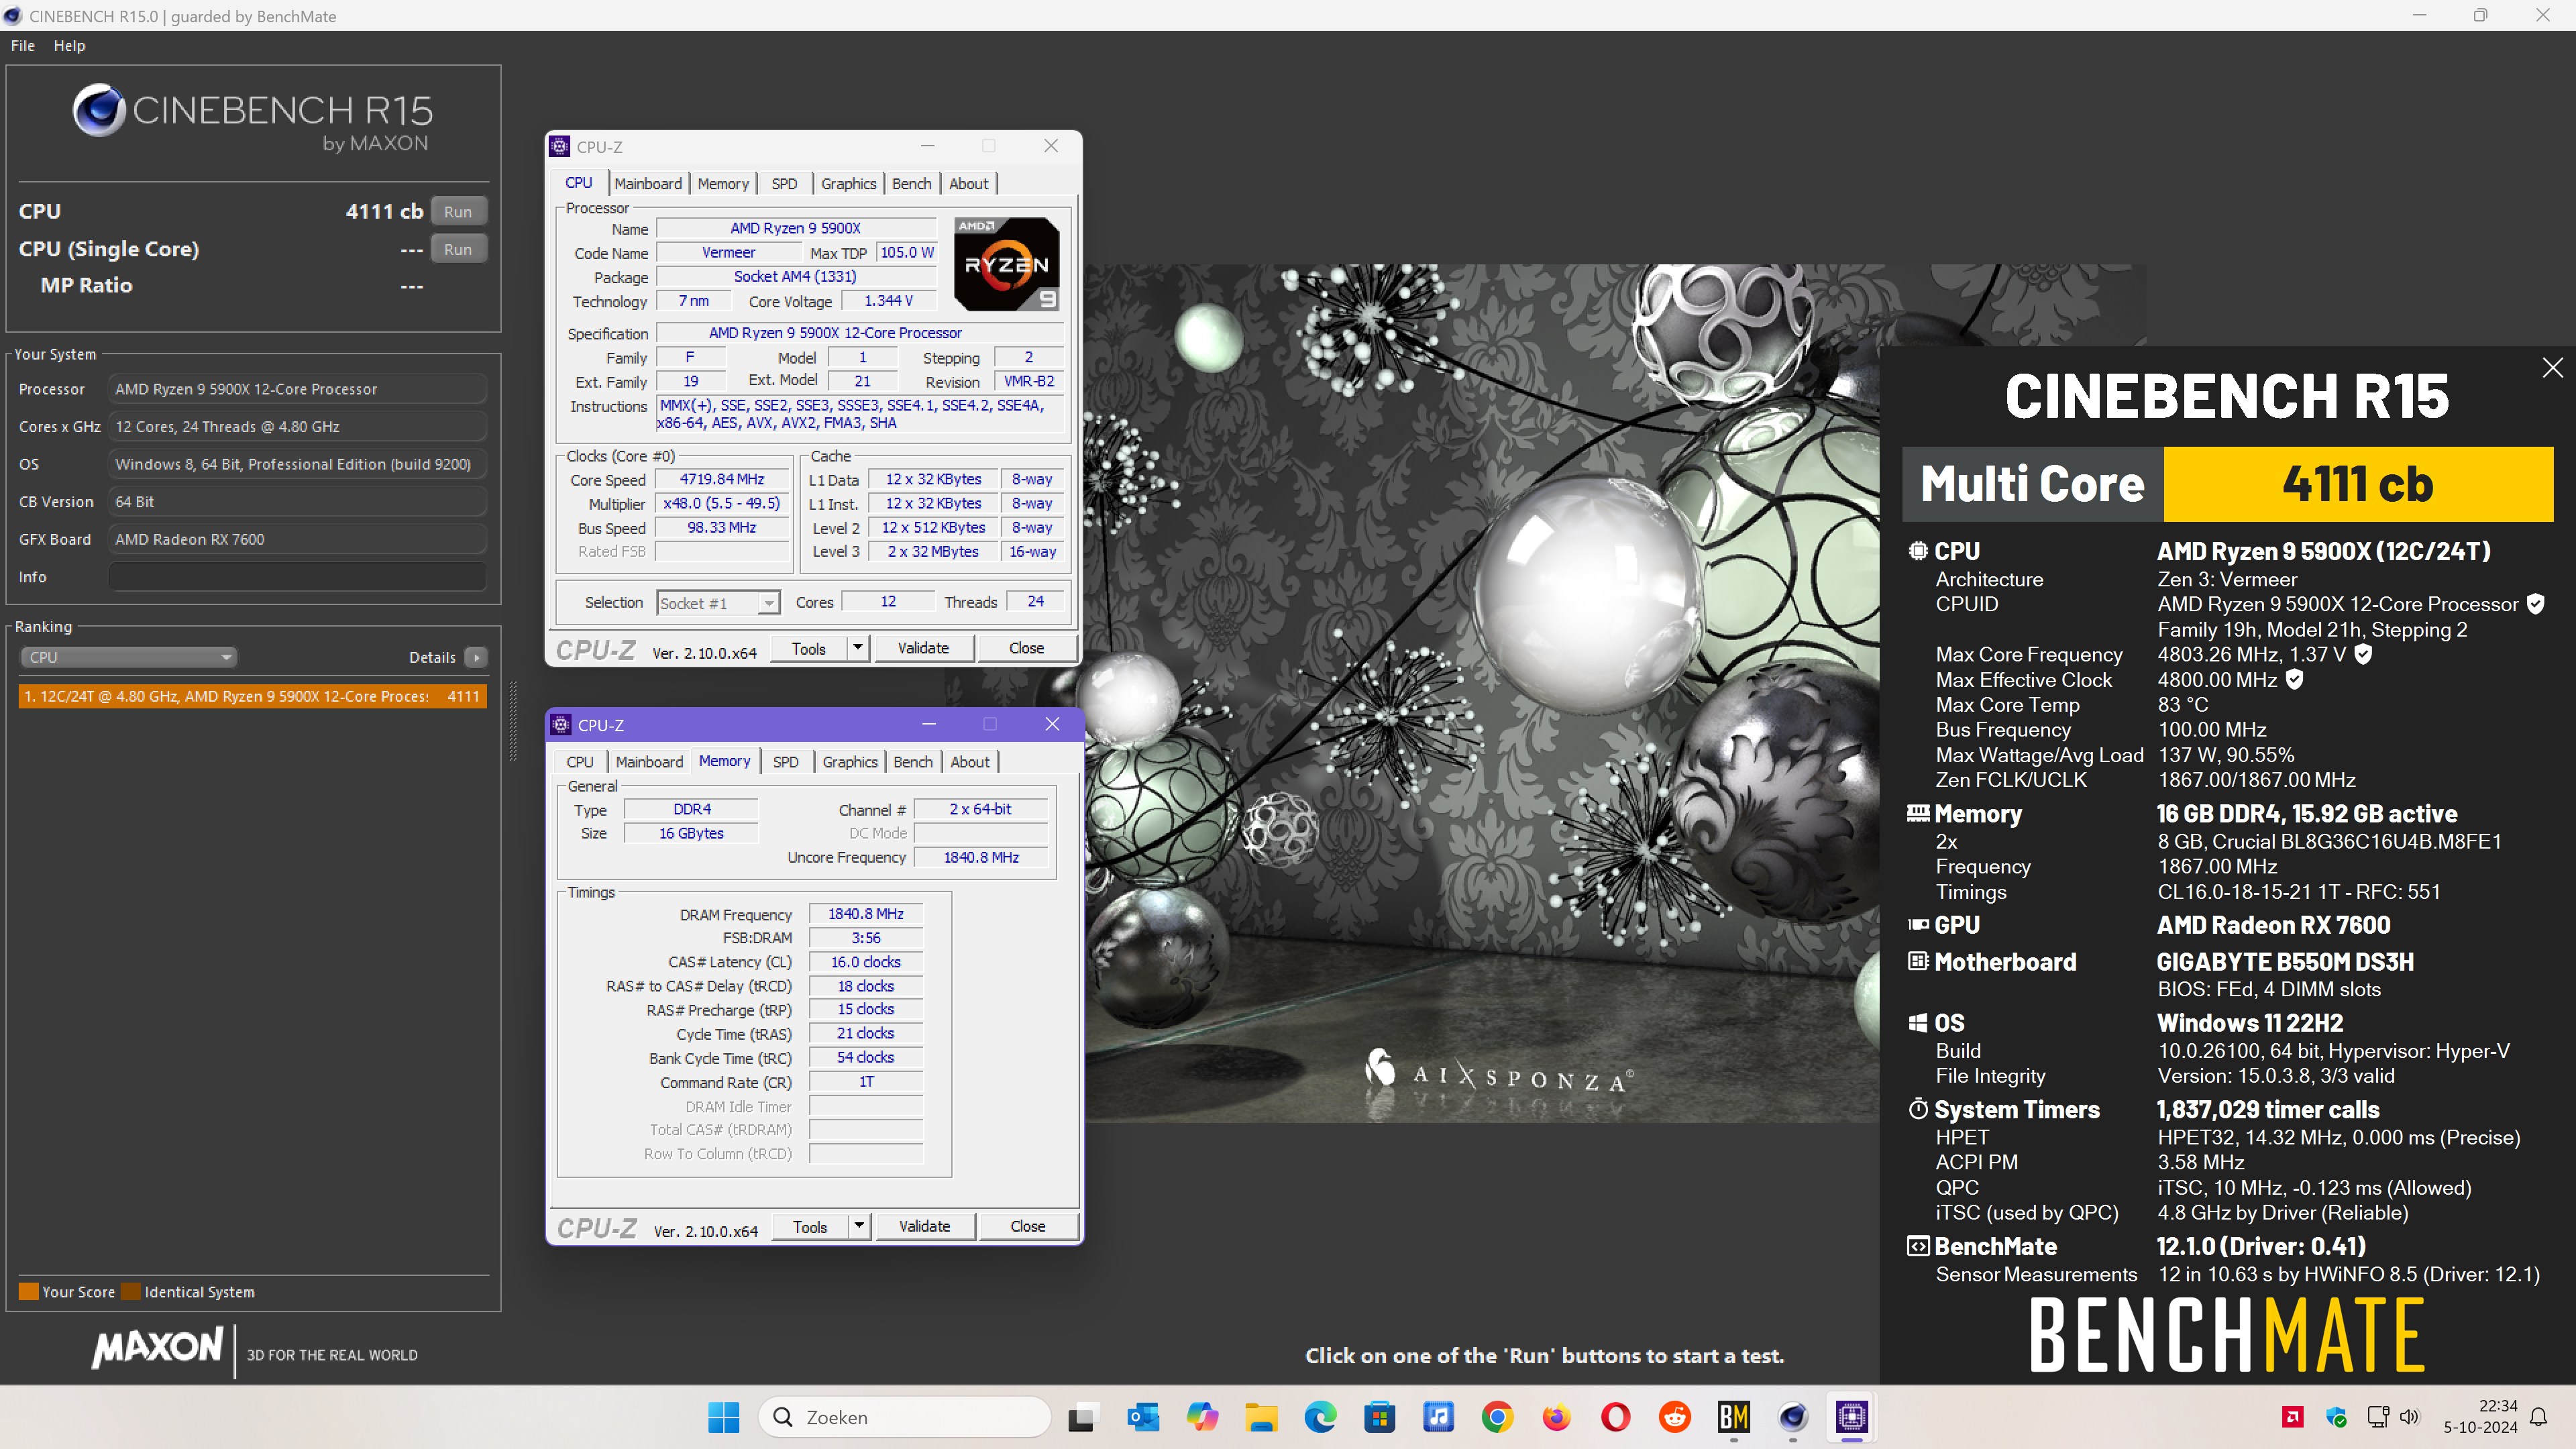The width and height of the screenshot is (2576, 1449).
Task: Open Copilot from the taskbar
Action: point(1202,1417)
